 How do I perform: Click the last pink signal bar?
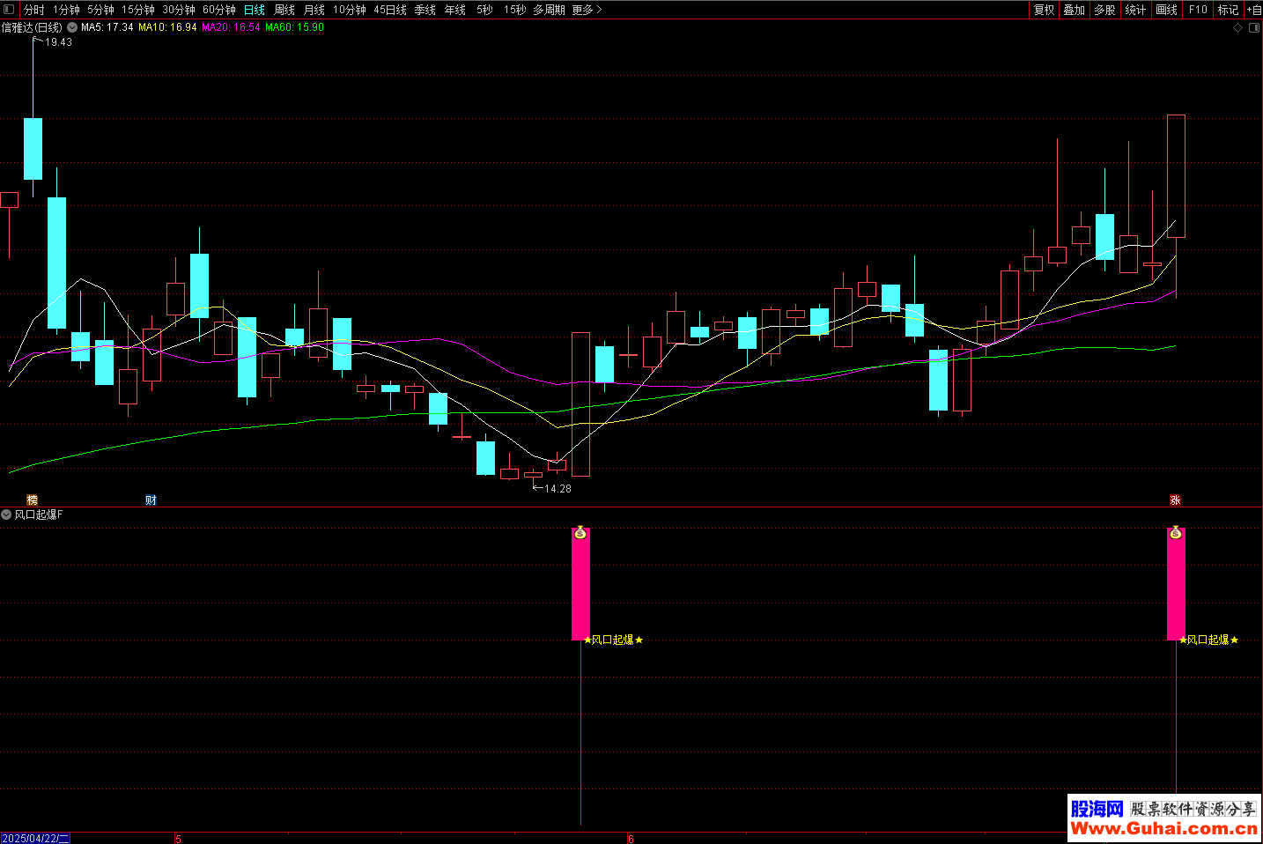pos(1176,584)
